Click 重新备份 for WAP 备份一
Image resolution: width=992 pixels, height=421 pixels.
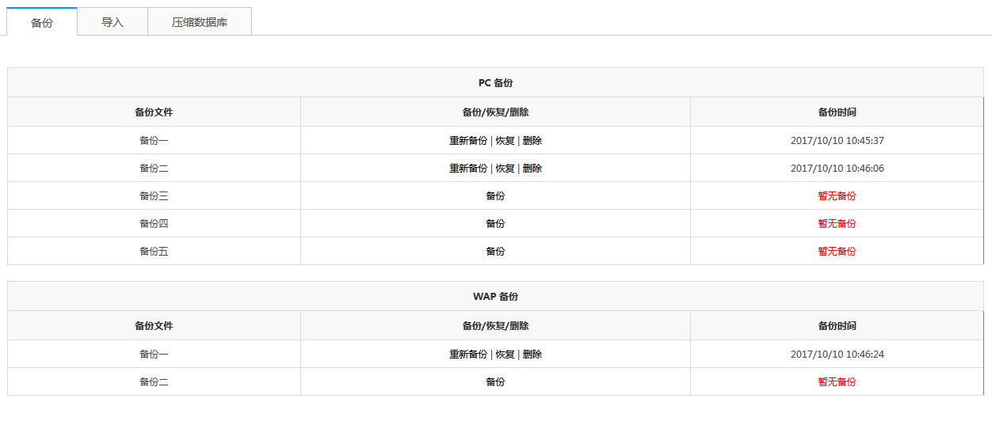[x=468, y=355]
